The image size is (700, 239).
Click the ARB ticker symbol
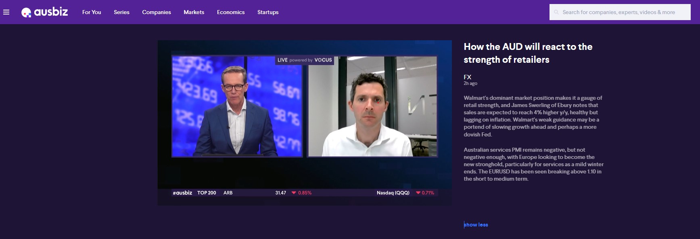tap(228, 193)
